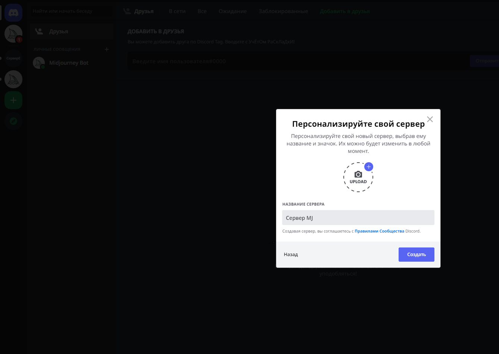
Task: Open the explore public servers compass icon
Action: click(13, 121)
